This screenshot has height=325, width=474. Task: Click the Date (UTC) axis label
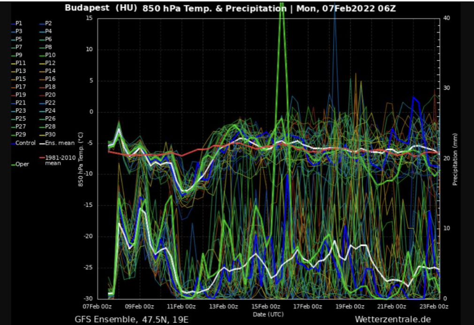click(x=268, y=314)
